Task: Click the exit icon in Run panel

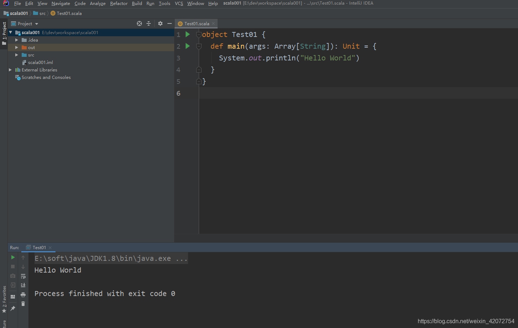Action: (x=13, y=285)
